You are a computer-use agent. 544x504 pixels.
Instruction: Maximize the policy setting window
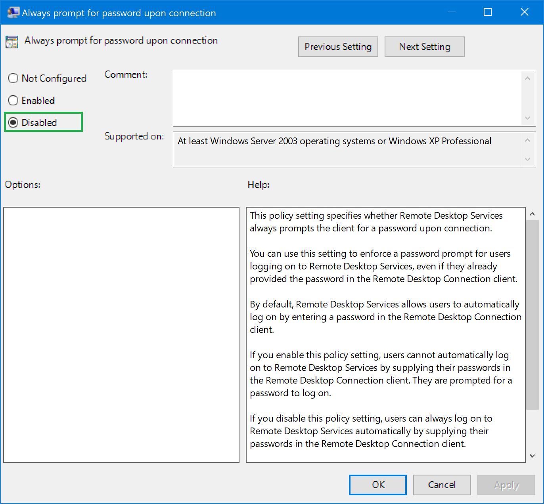click(x=488, y=12)
